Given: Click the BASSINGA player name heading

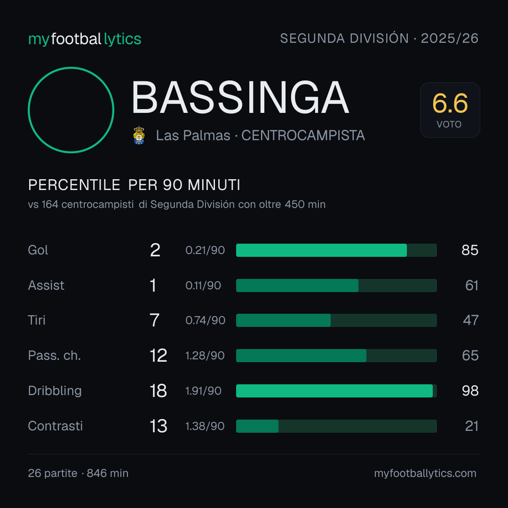Looking at the screenshot, I should coord(240,97).
